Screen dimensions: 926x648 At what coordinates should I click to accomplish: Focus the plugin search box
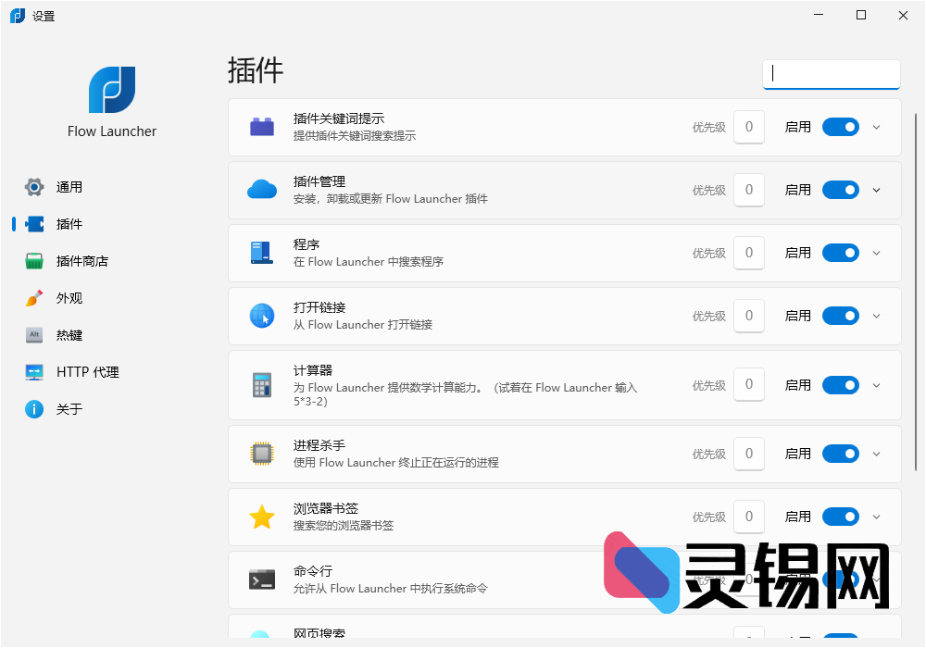click(831, 74)
